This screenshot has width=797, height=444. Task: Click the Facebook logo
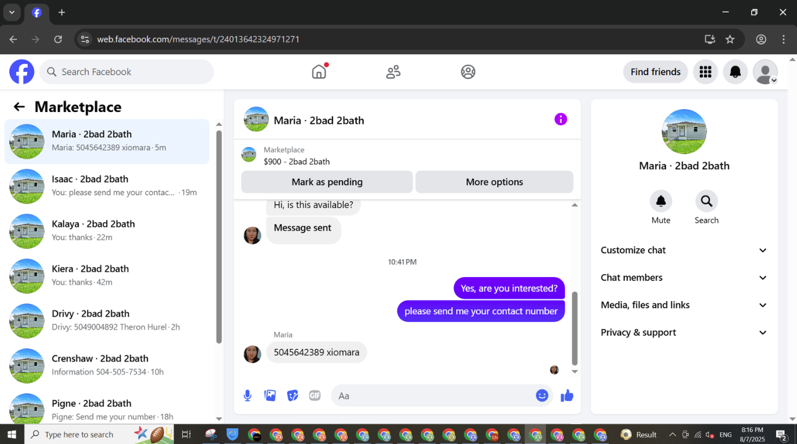pos(22,72)
